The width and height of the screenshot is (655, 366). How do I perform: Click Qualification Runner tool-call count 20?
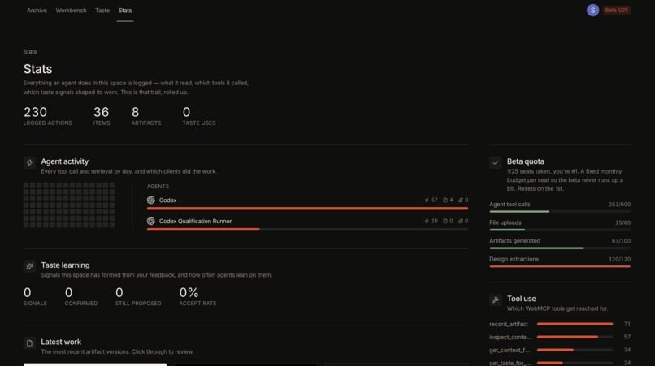click(431, 221)
